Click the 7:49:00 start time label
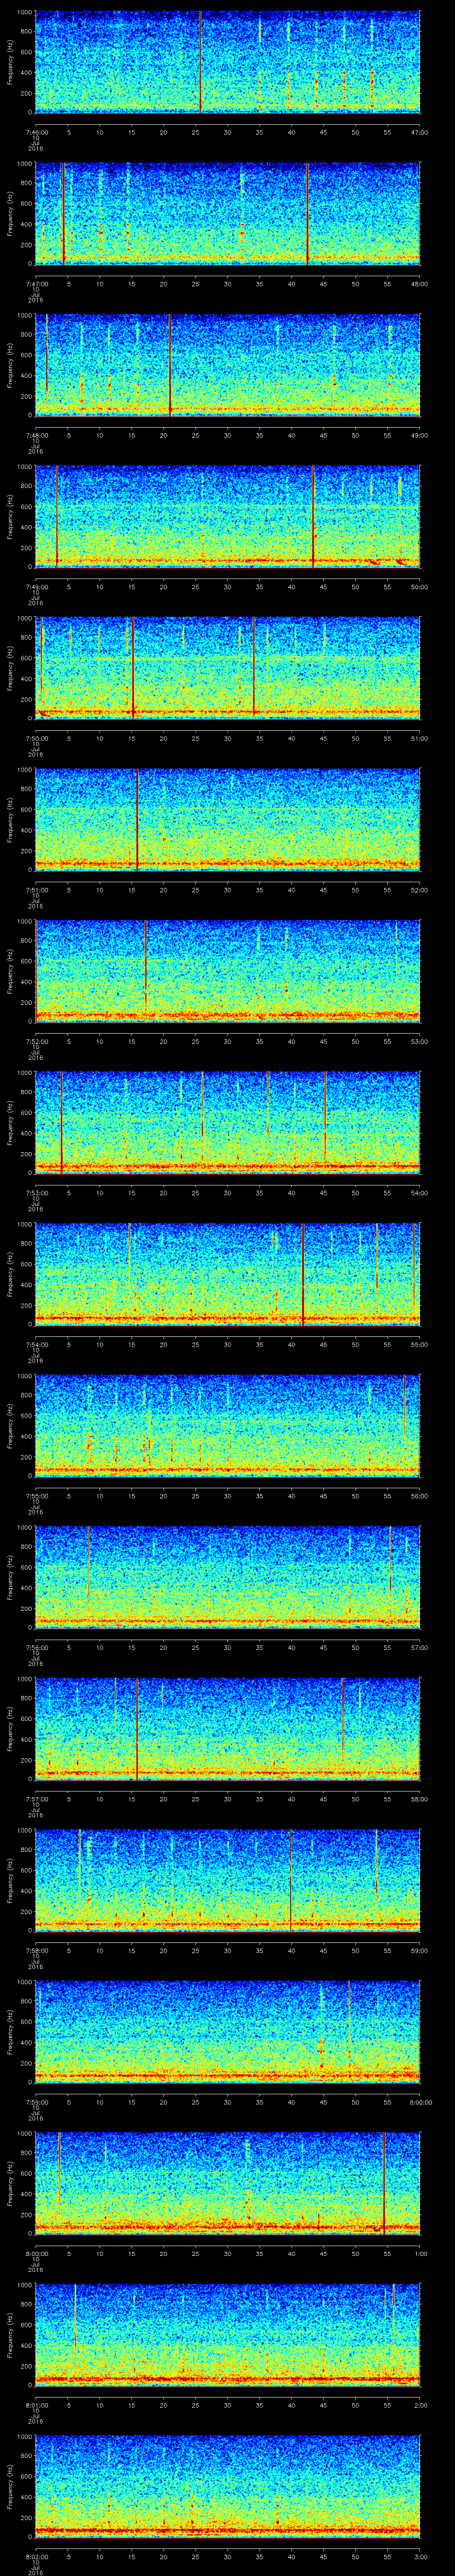The height and width of the screenshot is (2576, 455). point(36,586)
